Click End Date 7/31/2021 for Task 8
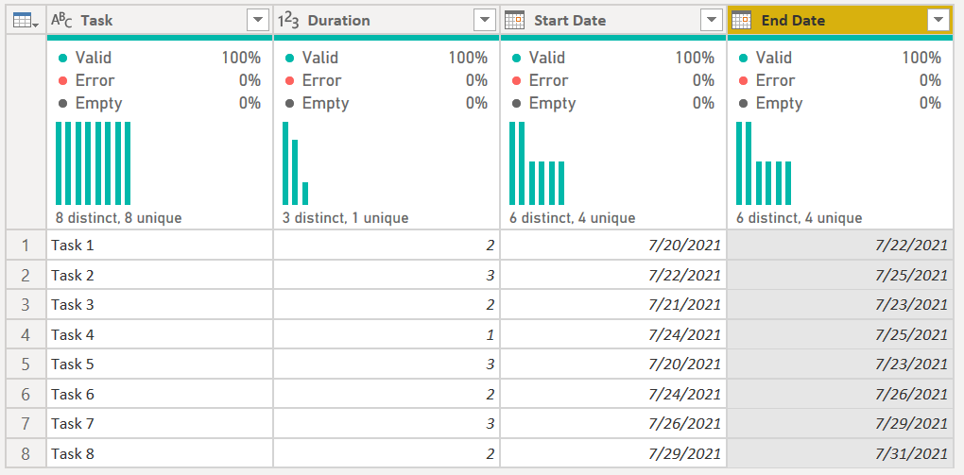 coord(840,453)
